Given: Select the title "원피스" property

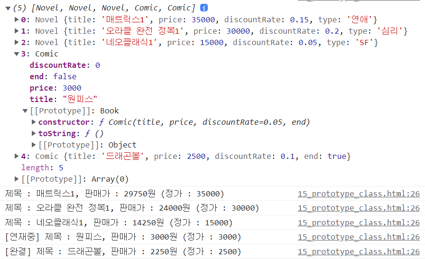Looking at the screenshot, I should 64,99.
